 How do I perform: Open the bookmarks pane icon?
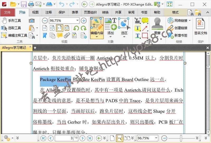point(45,35)
